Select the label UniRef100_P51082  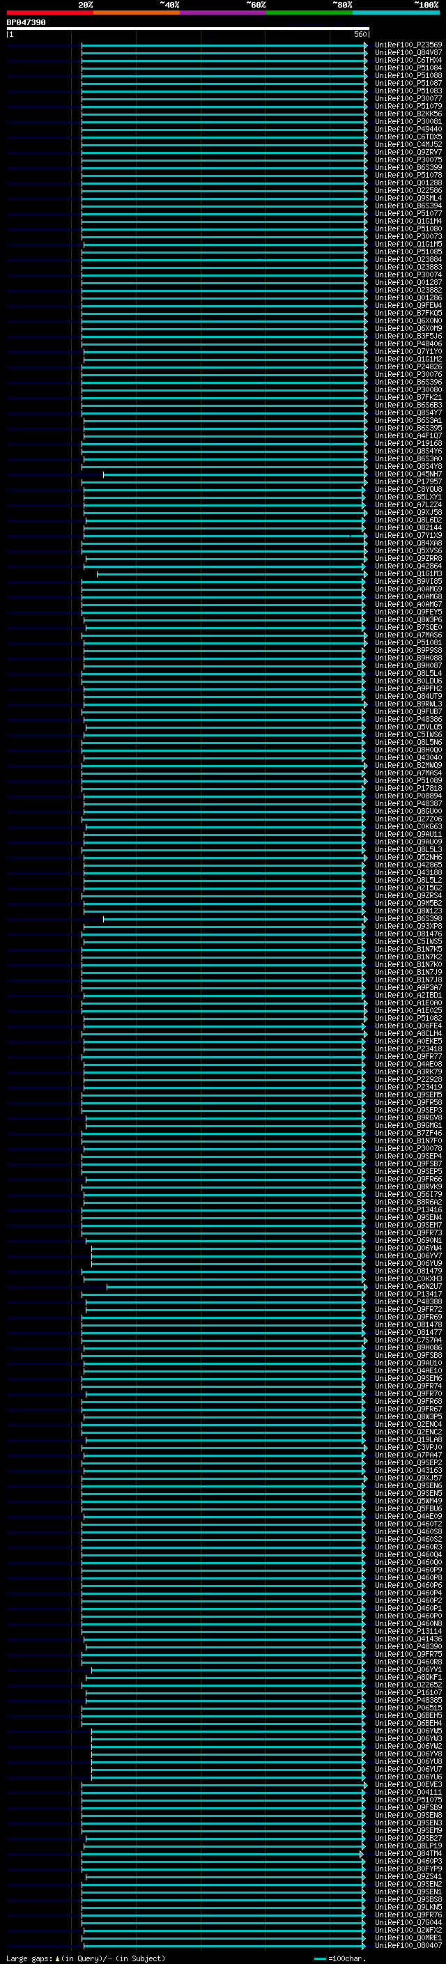click(408, 1018)
